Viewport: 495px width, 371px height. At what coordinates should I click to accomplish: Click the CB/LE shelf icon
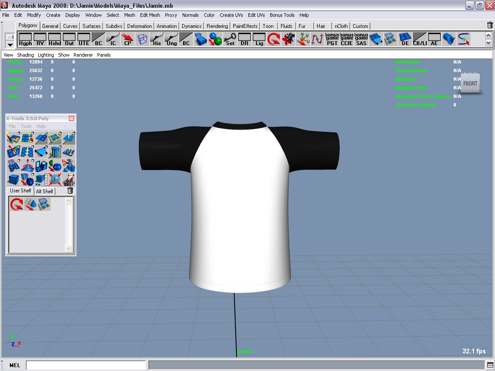tap(420, 40)
